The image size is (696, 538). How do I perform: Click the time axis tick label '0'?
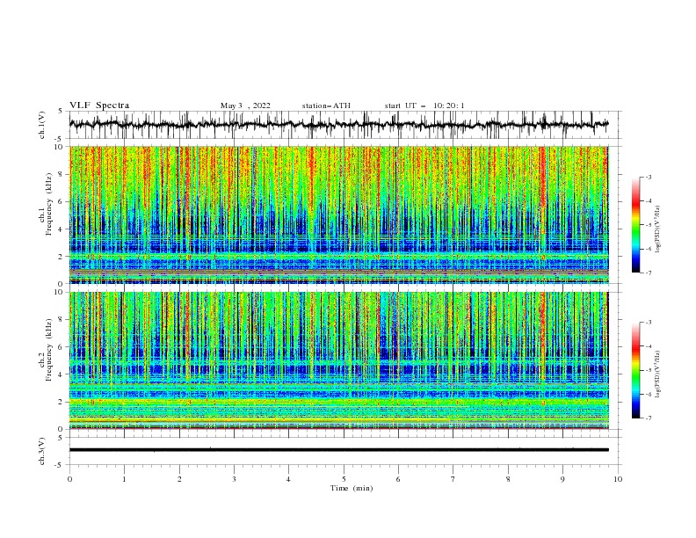pos(69,479)
